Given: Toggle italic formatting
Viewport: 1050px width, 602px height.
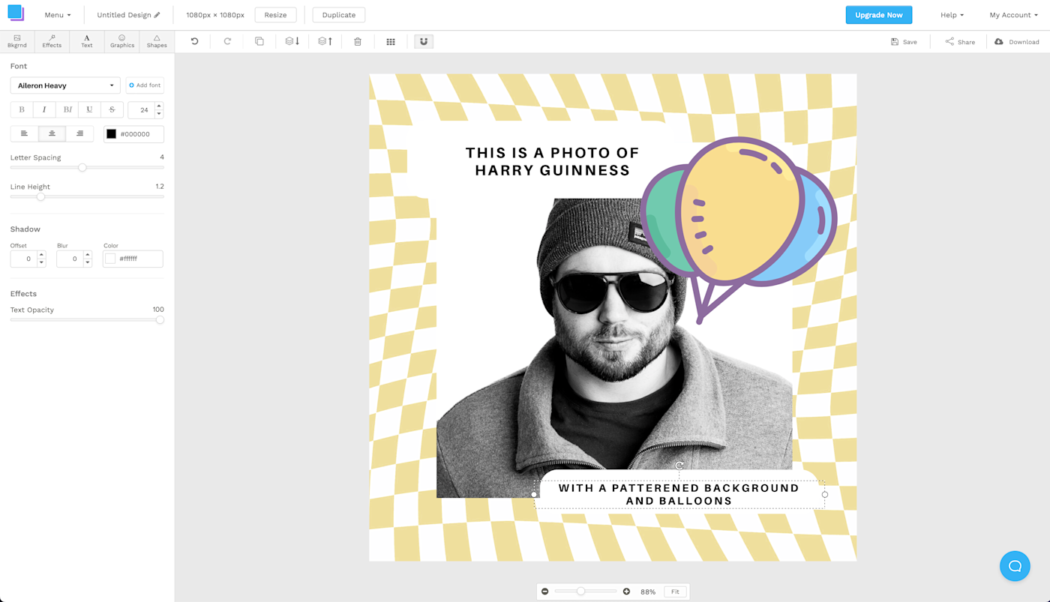Looking at the screenshot, I should click(x=44, y=109).
